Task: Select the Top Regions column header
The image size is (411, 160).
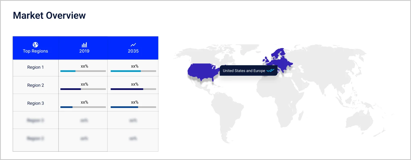Action: pos(35,51)
